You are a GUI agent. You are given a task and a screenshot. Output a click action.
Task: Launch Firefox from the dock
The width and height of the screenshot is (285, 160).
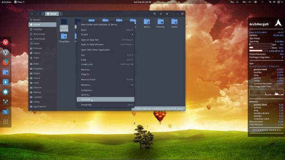click(5, 62)
